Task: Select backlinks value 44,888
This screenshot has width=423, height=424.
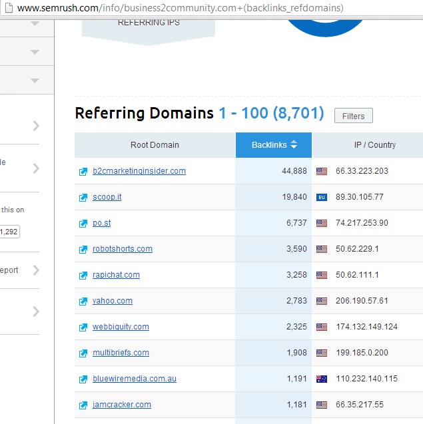Action: (294, 171)
